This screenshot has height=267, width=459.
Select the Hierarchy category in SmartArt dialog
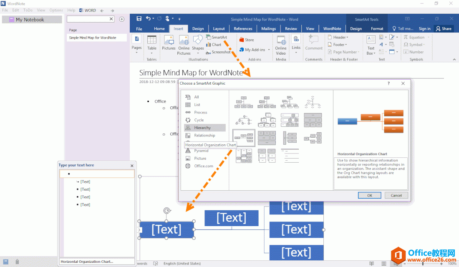[202, 128]
